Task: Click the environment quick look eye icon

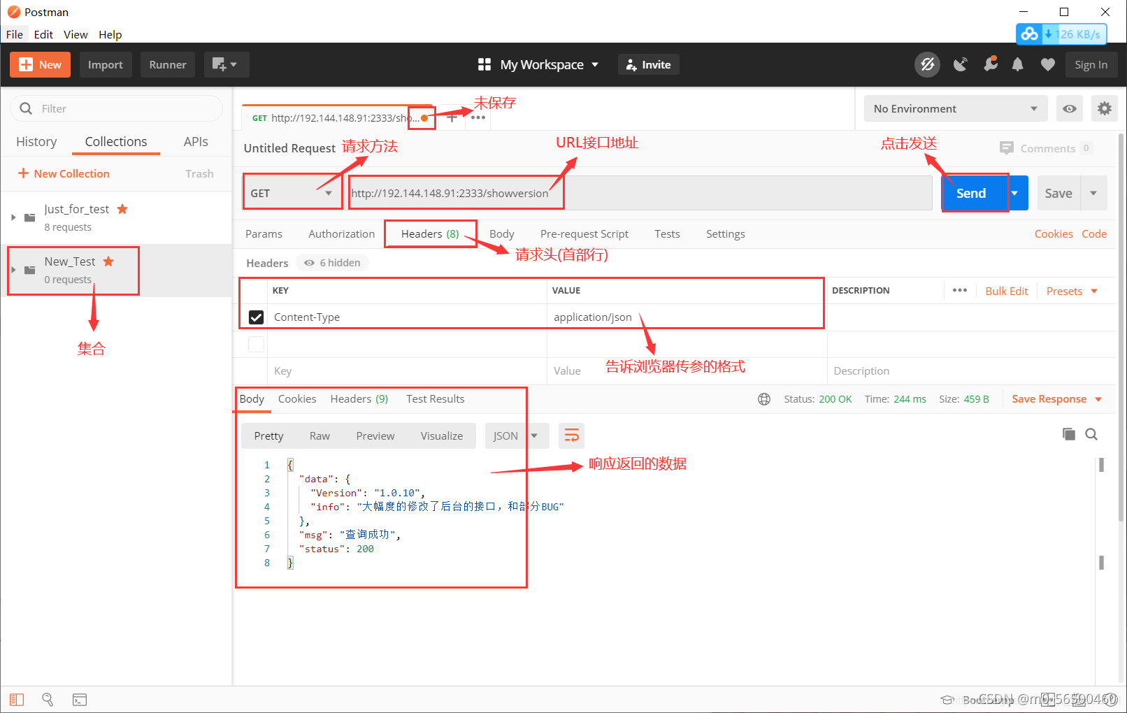Action: [1070, 108]
